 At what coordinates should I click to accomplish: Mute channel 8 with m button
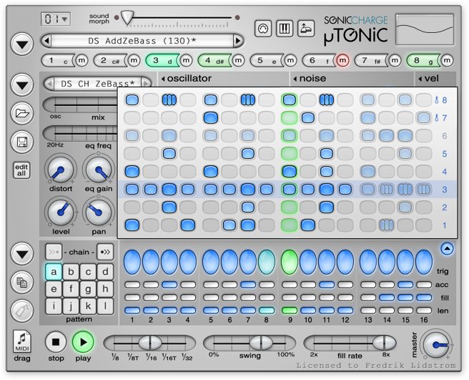click(x=447, y=61)
